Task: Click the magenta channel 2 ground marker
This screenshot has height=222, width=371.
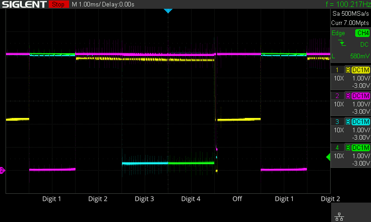Action: click(x=2, y=170)
